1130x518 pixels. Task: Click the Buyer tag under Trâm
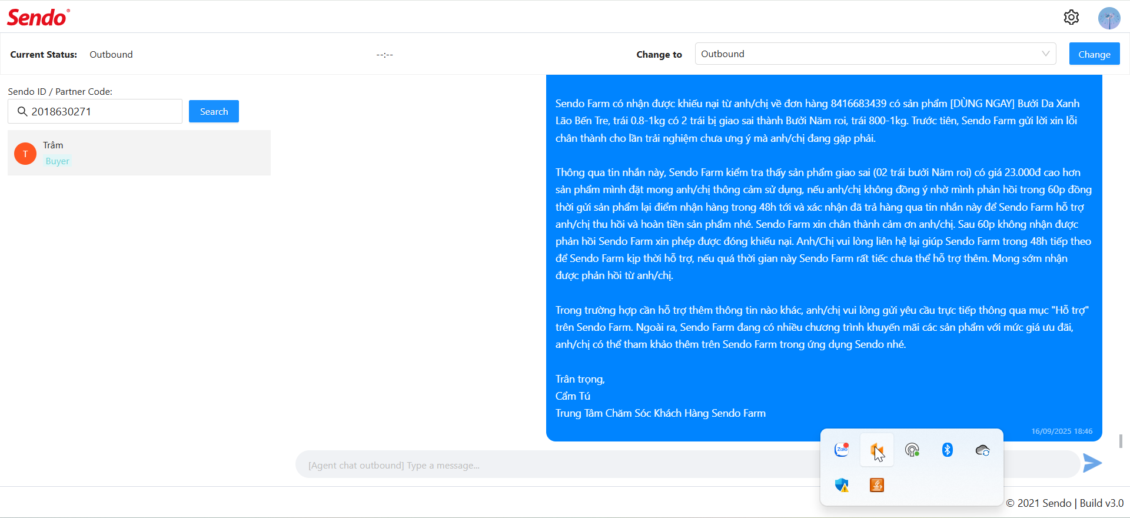coord(57,161)
